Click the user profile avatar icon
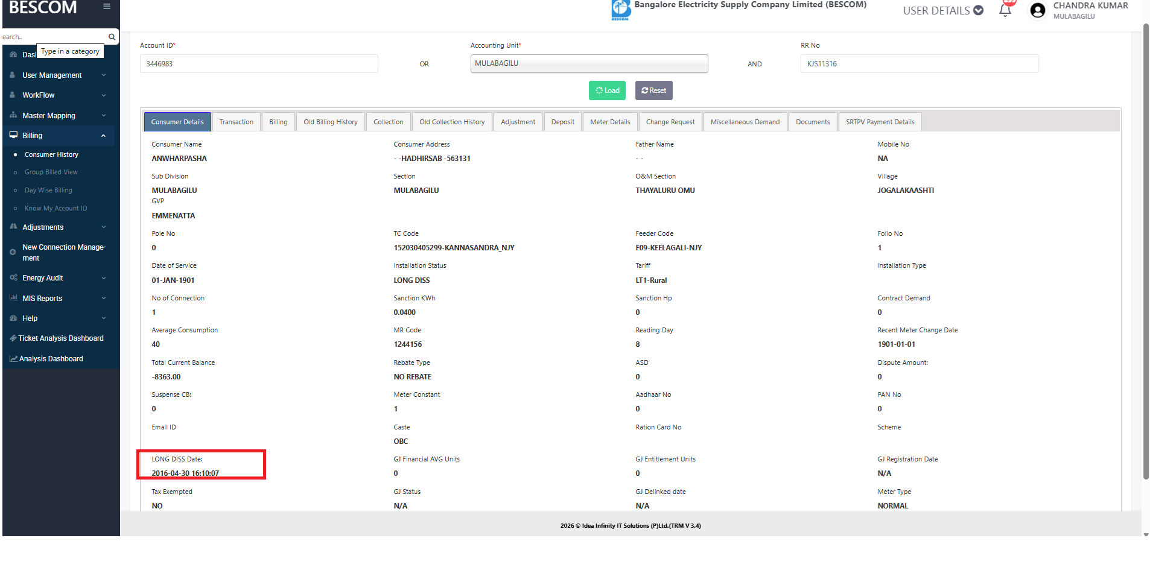The image size is (1150, 573). tap(1038, 10)
